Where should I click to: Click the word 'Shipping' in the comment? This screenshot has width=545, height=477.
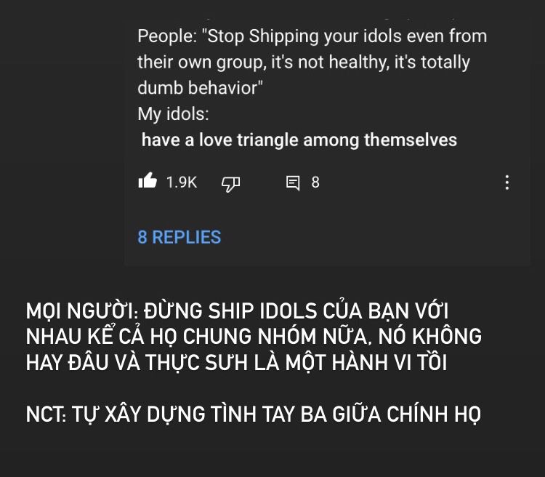click(283, 36)
